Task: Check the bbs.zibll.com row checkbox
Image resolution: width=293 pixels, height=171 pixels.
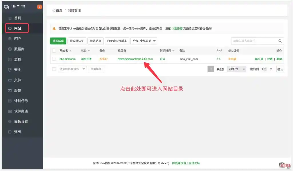Action: point(54,59)
